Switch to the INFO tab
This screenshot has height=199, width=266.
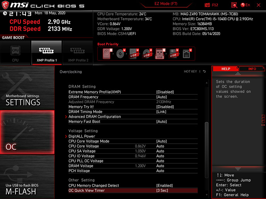pos(252,69)
